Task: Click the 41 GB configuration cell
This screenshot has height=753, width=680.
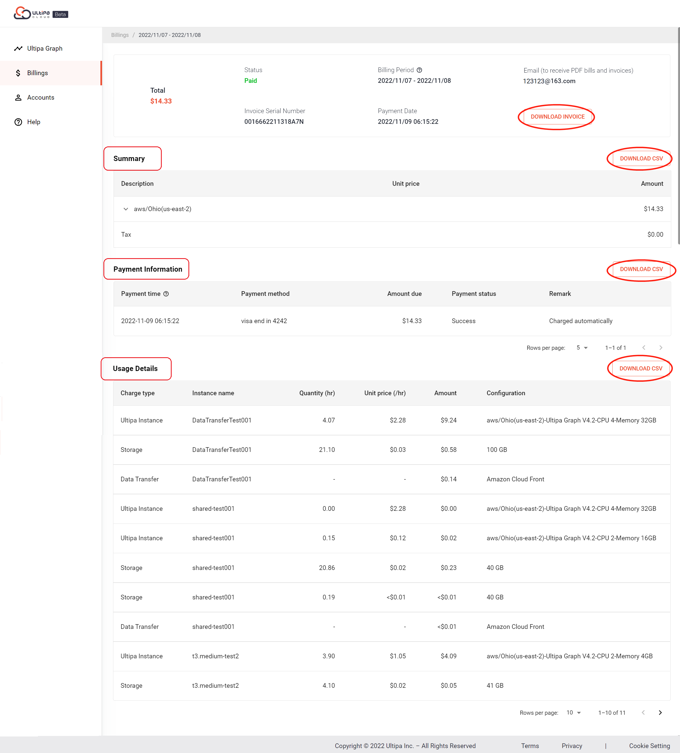Action: pos(495,686)
